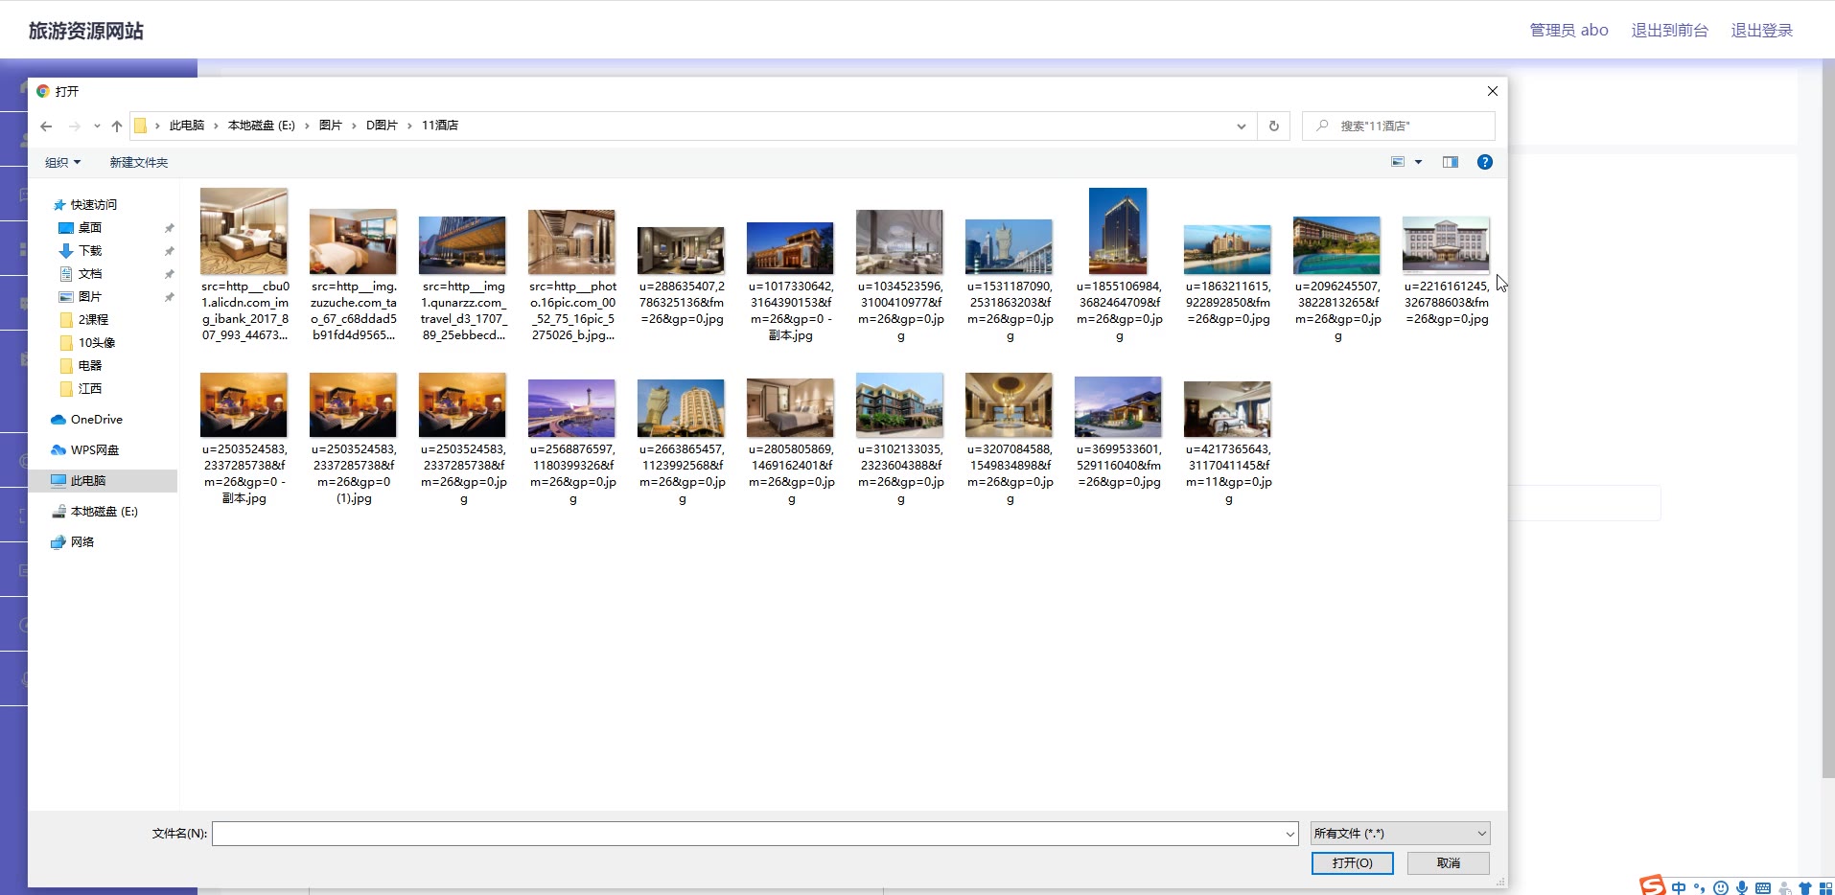Open WPS网盘 in the navigation pane
The height and width of the screenshot is (895, 1835).
click(x=94, y=450)
